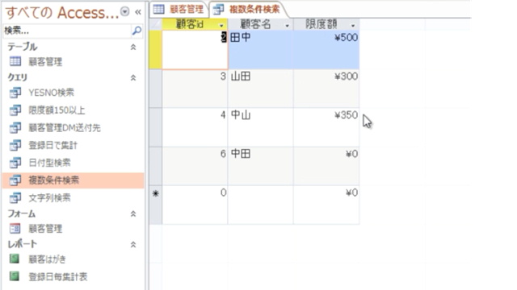Screen dimensions: 517x290
Task: Open the 顧客id column filter dropdown
Action: click(x=221, y=25)
